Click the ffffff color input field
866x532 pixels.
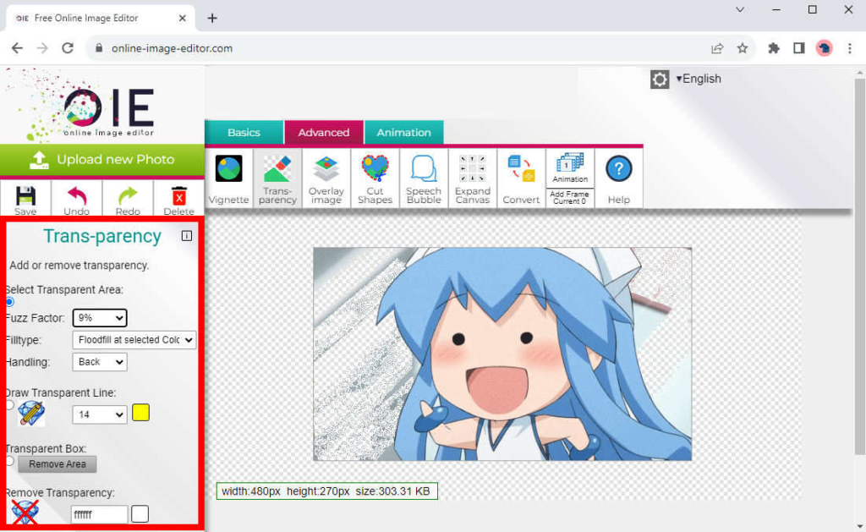tap(98, 513)
